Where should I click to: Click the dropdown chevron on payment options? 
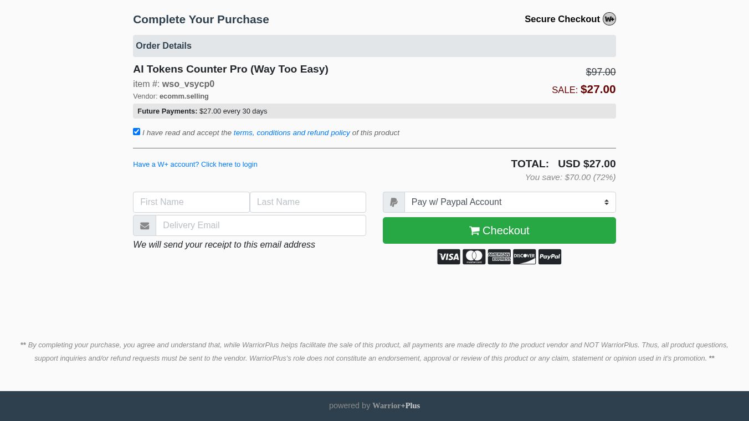607,202
